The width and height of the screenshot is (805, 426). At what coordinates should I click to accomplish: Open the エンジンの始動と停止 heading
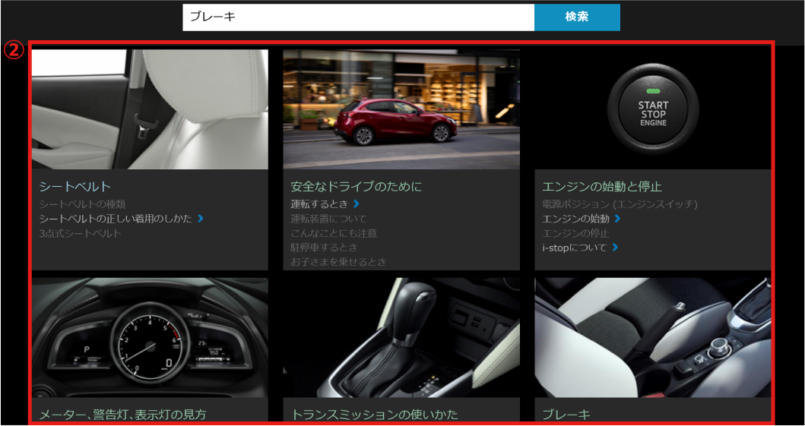[602, 186]
